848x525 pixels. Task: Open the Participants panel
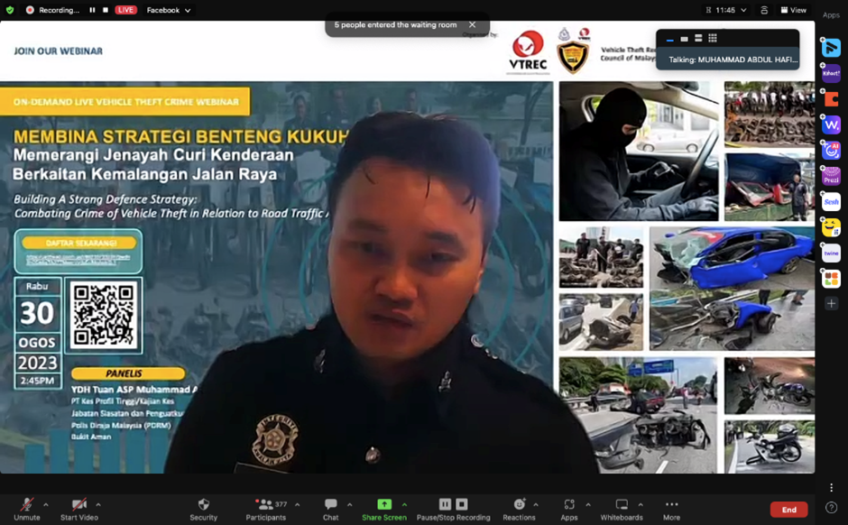265,509
